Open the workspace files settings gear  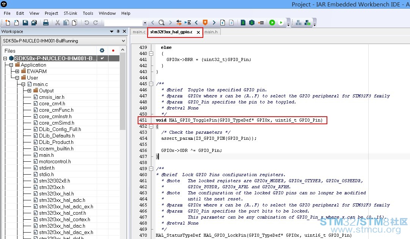pos(102,50)
